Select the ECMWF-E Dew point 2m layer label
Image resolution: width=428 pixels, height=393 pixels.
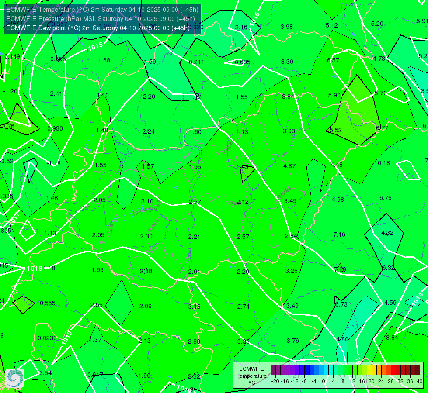(98, 28)
